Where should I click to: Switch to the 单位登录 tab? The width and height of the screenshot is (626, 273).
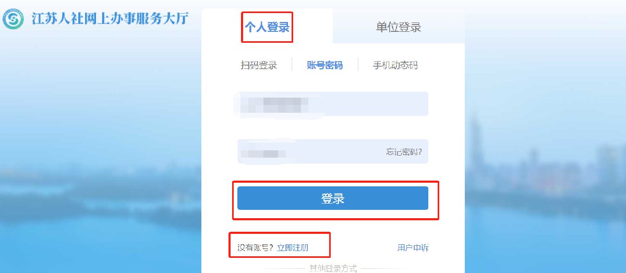click(x=399, y=27)
